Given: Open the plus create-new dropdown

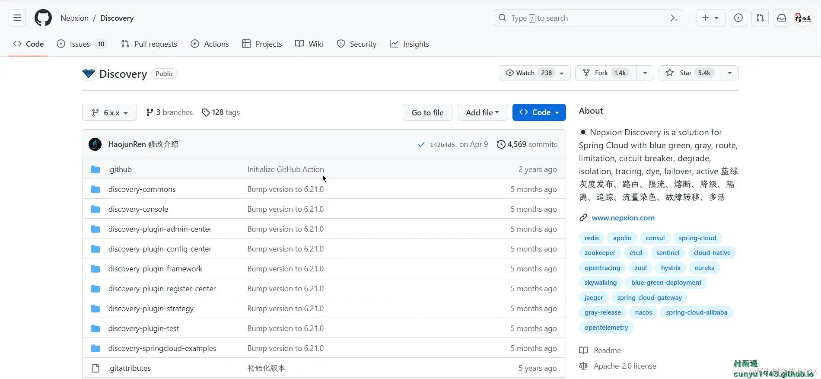Looking at the screenshot, I should [710, 18].
